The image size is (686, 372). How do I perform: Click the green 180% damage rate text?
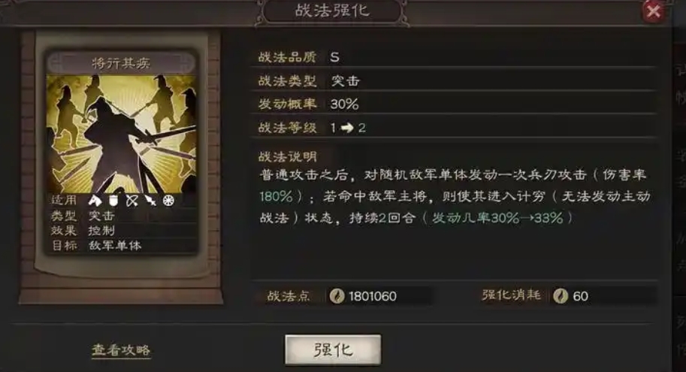coord(276,196)
